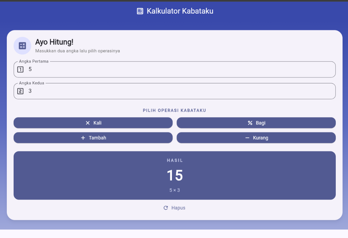This screenshot has height=238, width=348.
Task: Click the number-two icon in Angka Kedua
Action: pos(20,91)
